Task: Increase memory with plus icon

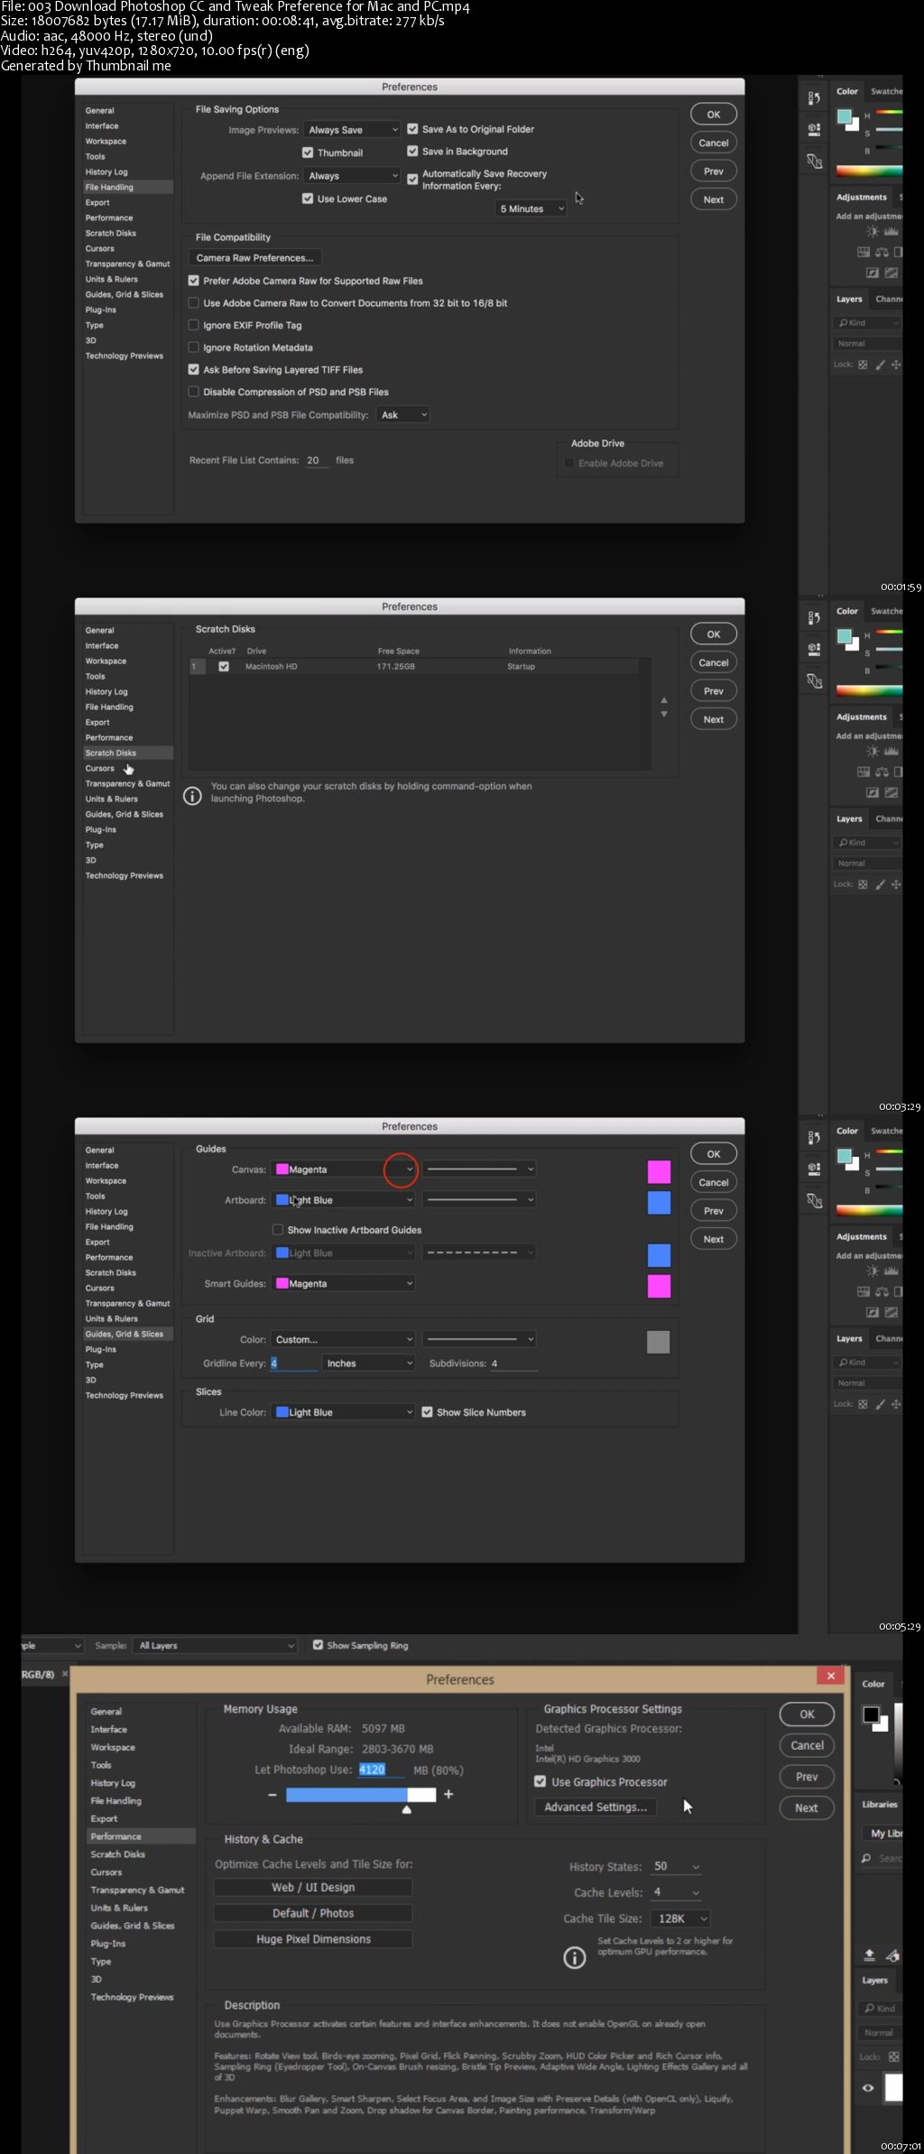Action: (448, 1794)
